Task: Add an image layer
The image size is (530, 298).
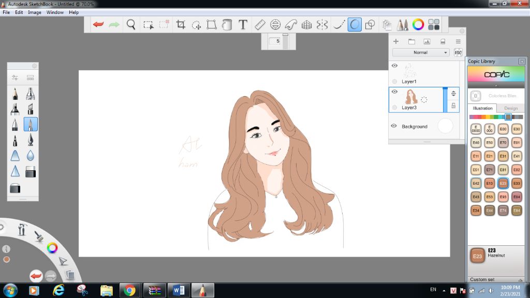Action: [x=427, y=41]
